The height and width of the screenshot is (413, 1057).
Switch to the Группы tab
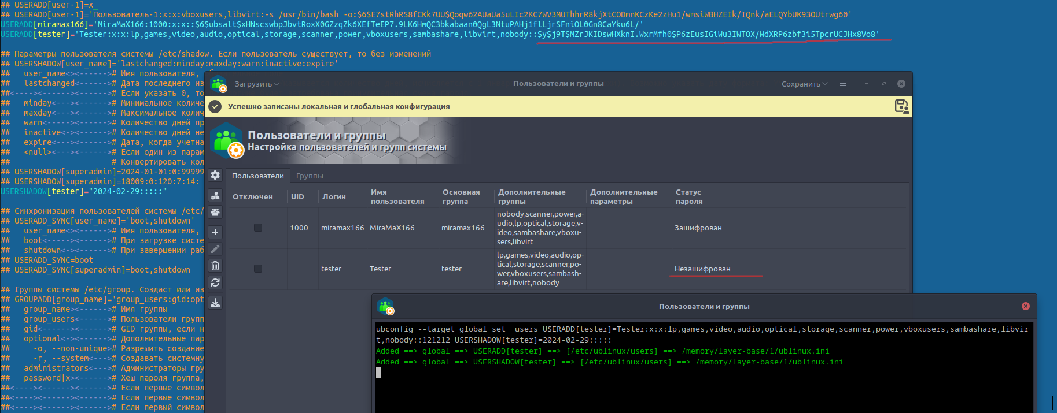[310, 176]
